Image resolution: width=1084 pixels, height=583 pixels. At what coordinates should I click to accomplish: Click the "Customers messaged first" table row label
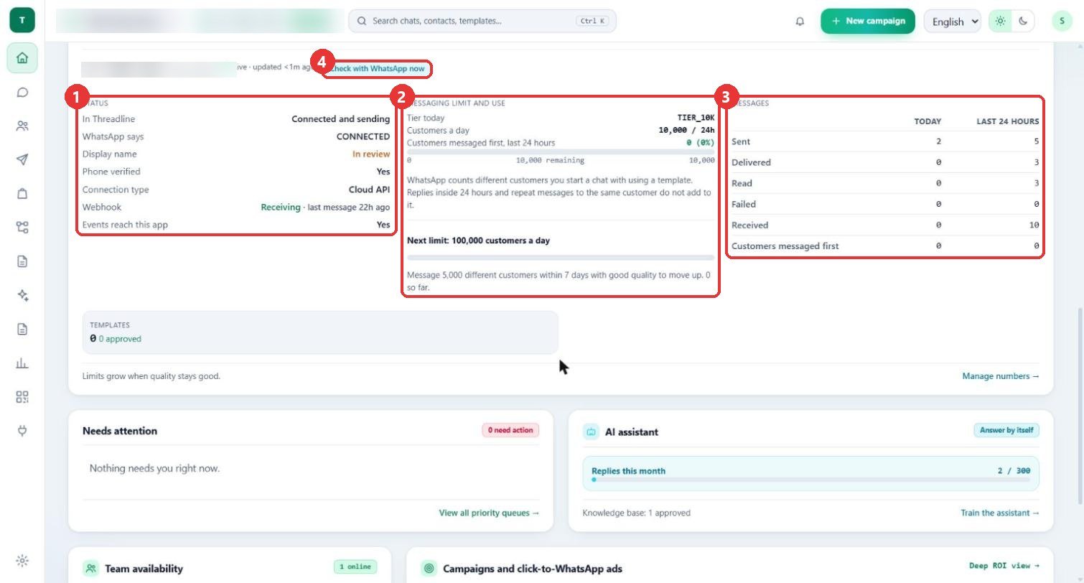tap(785, 246)
